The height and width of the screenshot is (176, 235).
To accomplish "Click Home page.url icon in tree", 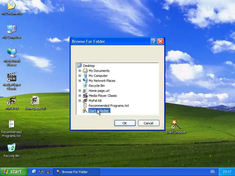I will click(85, 90).
